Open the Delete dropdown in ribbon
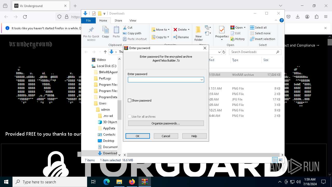 (181, 30)
